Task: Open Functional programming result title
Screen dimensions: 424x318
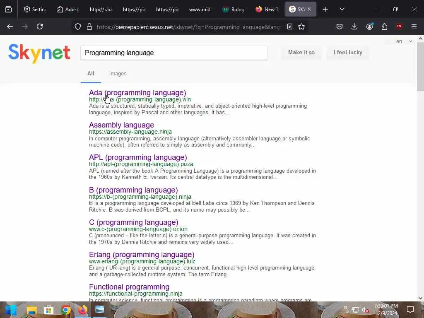Action: 129,287
